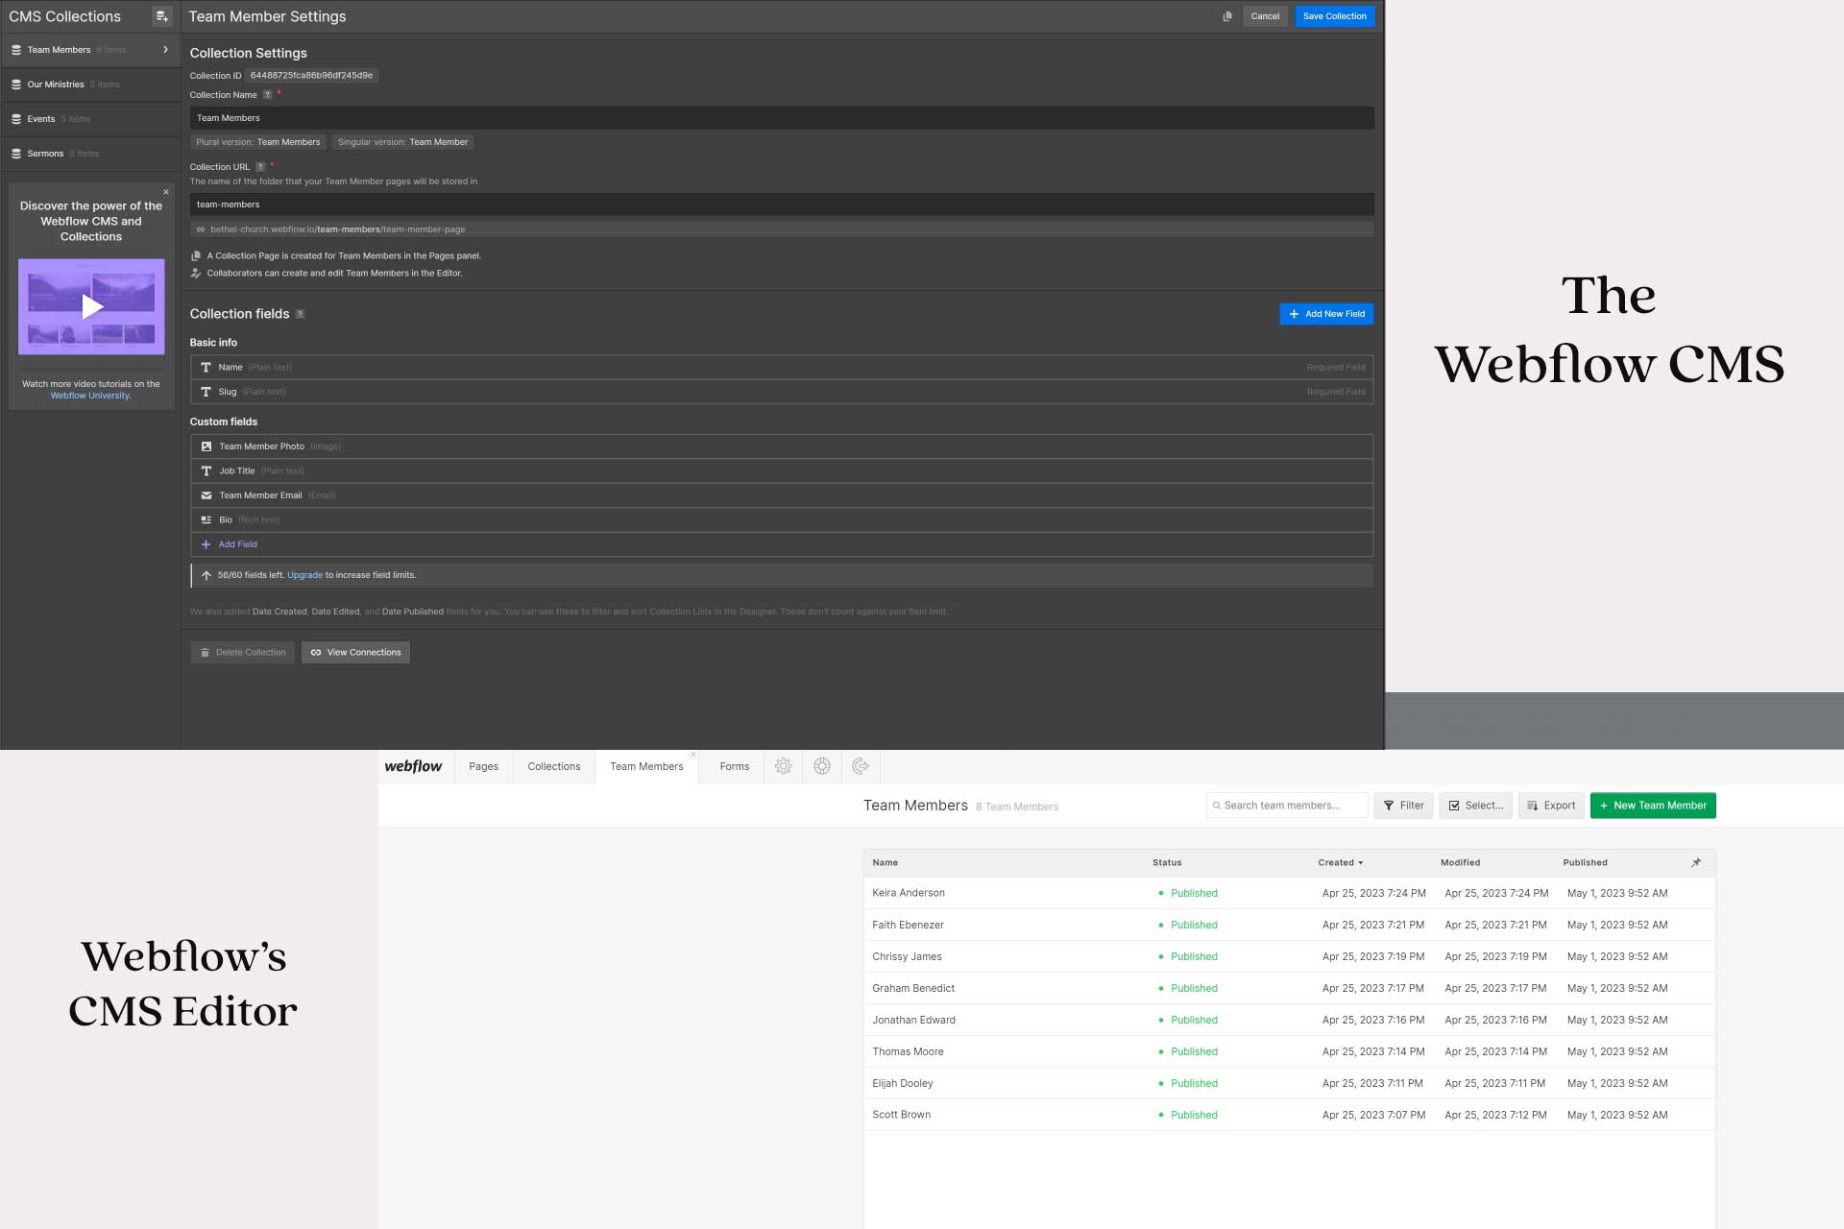The height and width of the screenshot is (1229, 1844).
Task: Click the image icon on Team Member Photo field
Action: [x=206, y=446]
